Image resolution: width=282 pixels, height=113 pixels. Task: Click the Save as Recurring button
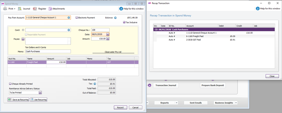click(18, 100)
